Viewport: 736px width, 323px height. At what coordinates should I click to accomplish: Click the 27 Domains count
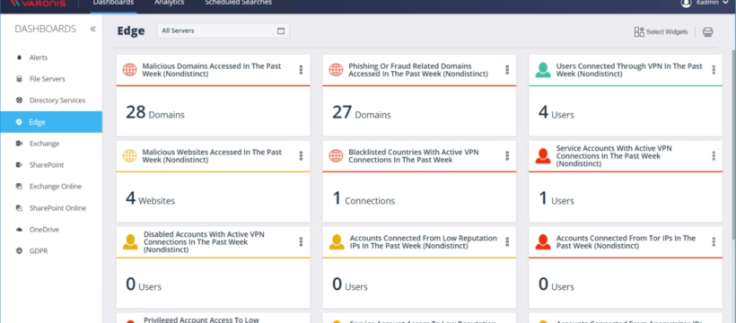[x=362, y=113]
